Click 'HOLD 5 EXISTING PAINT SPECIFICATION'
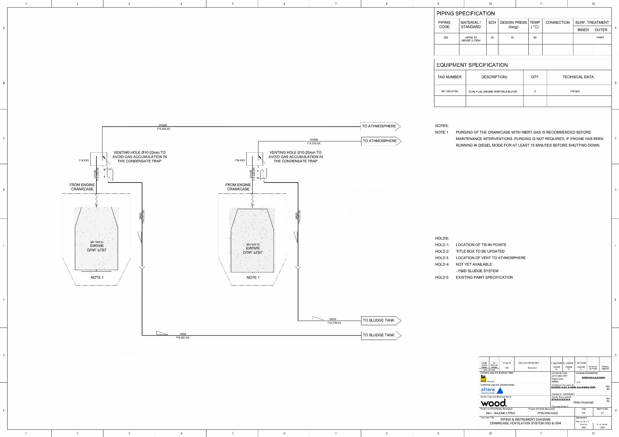Screen dimensions: 619x437 tap(474, 277)
